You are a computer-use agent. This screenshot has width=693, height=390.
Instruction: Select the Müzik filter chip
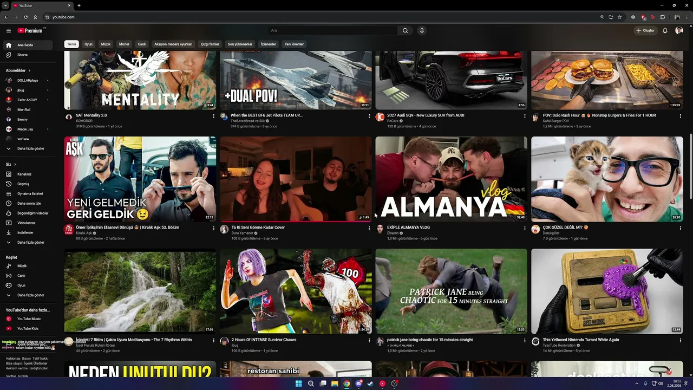(106, 44)
